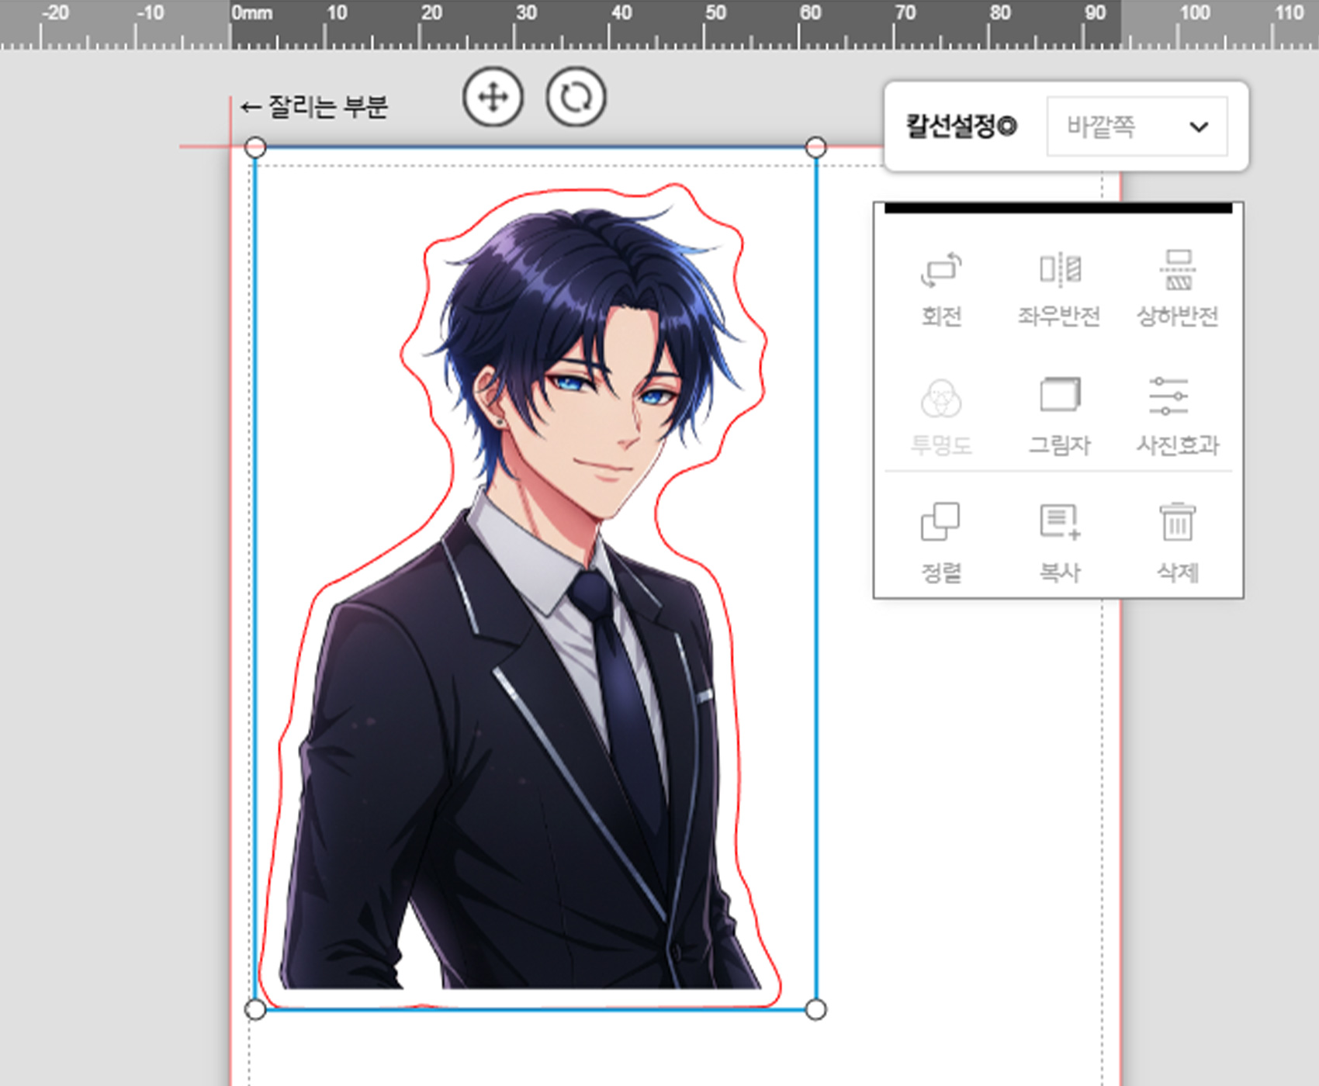Expand the 바깥쪽 cut line dropdown
Viewport: 1319px width, 1086px height.
(x=1137, y=126)
